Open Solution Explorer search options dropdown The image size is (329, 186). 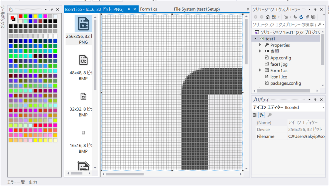(323, 24)
